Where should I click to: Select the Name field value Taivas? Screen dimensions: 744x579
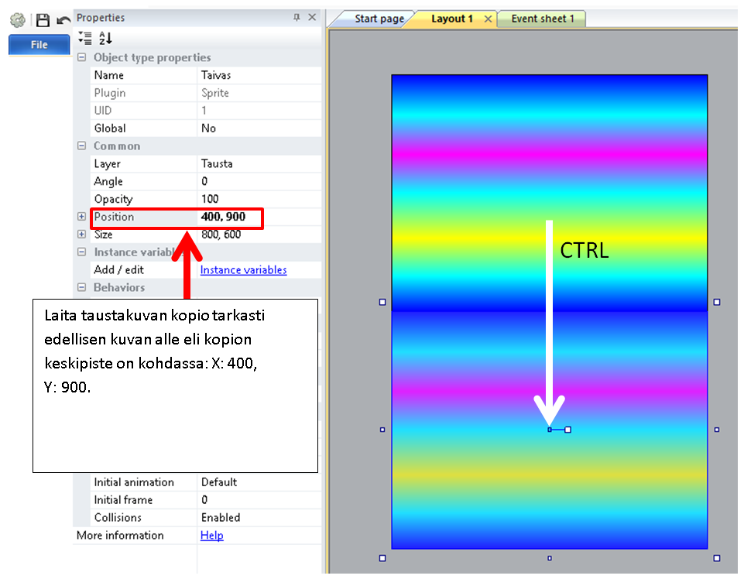[259, 76]
